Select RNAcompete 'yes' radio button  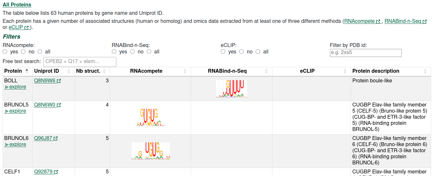coord(5,51)
